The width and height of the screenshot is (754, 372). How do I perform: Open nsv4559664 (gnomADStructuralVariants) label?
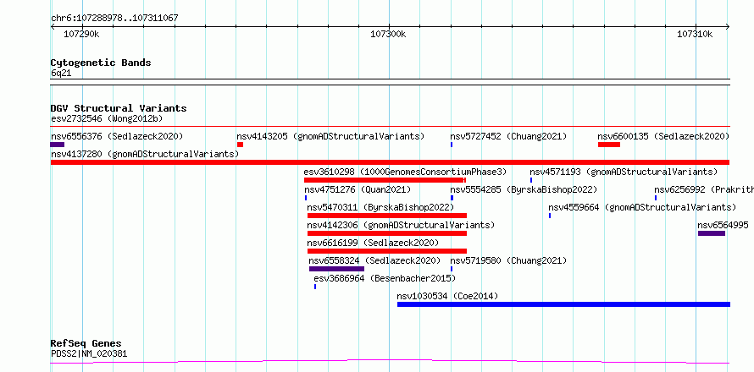(642, 207)
